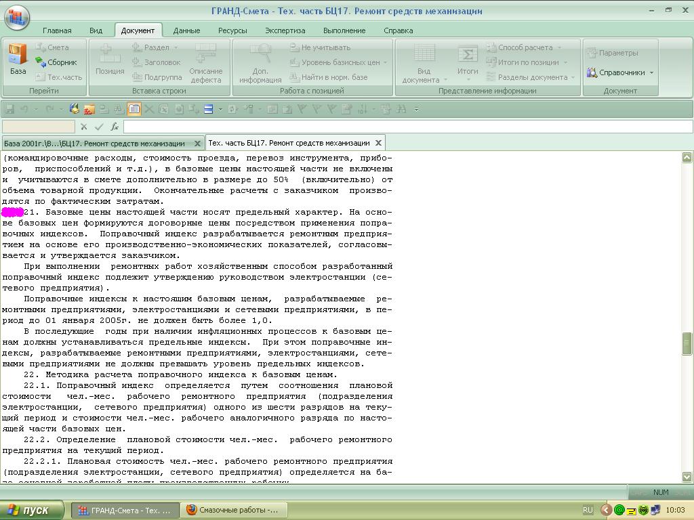Viewport: 694px width, 520px height.
Task: Expand the quick access toolbar customize arrow
Action: [x=416, y=109]
